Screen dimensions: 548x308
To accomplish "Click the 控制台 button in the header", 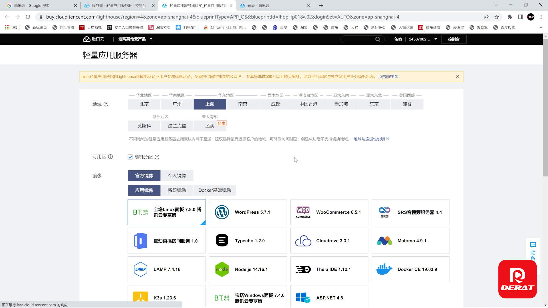I will 454,39.
